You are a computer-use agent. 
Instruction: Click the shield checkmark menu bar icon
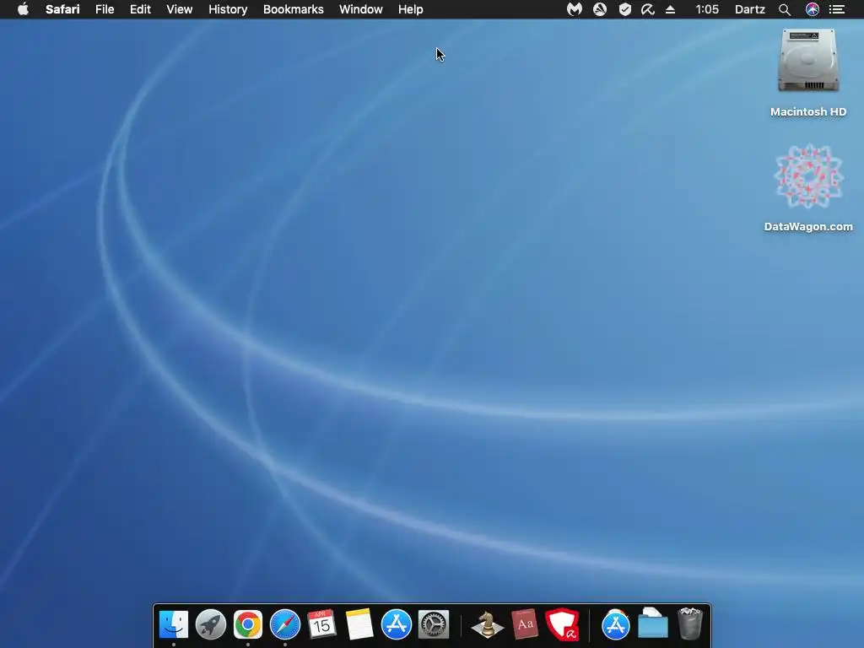tap(625, 9)
